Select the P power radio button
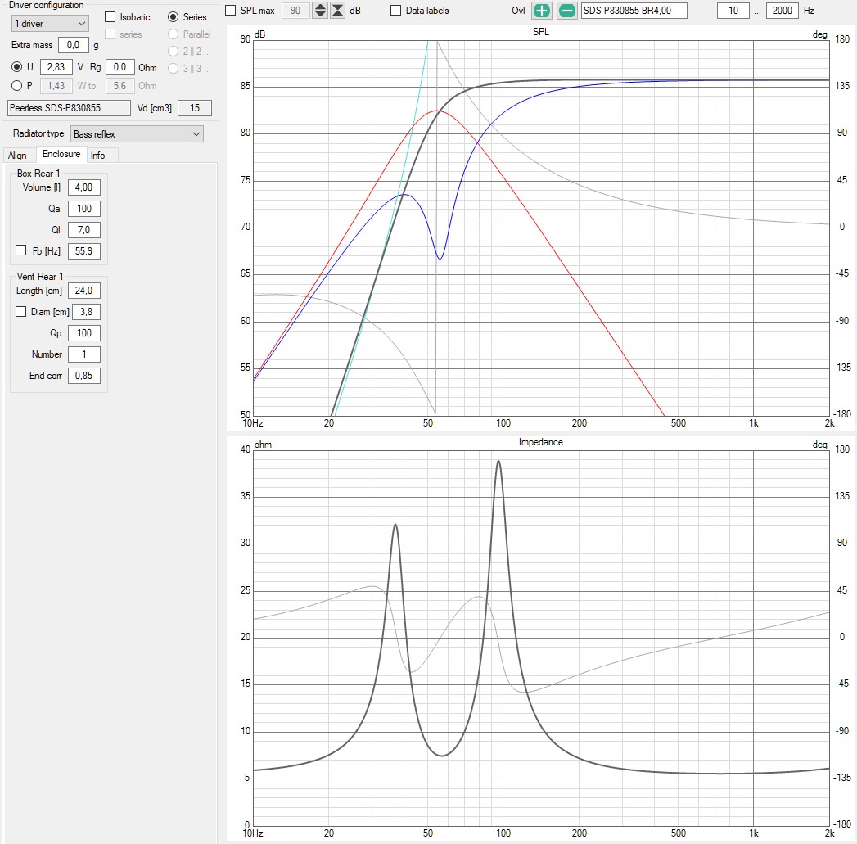857x844 pixels. 16,85
